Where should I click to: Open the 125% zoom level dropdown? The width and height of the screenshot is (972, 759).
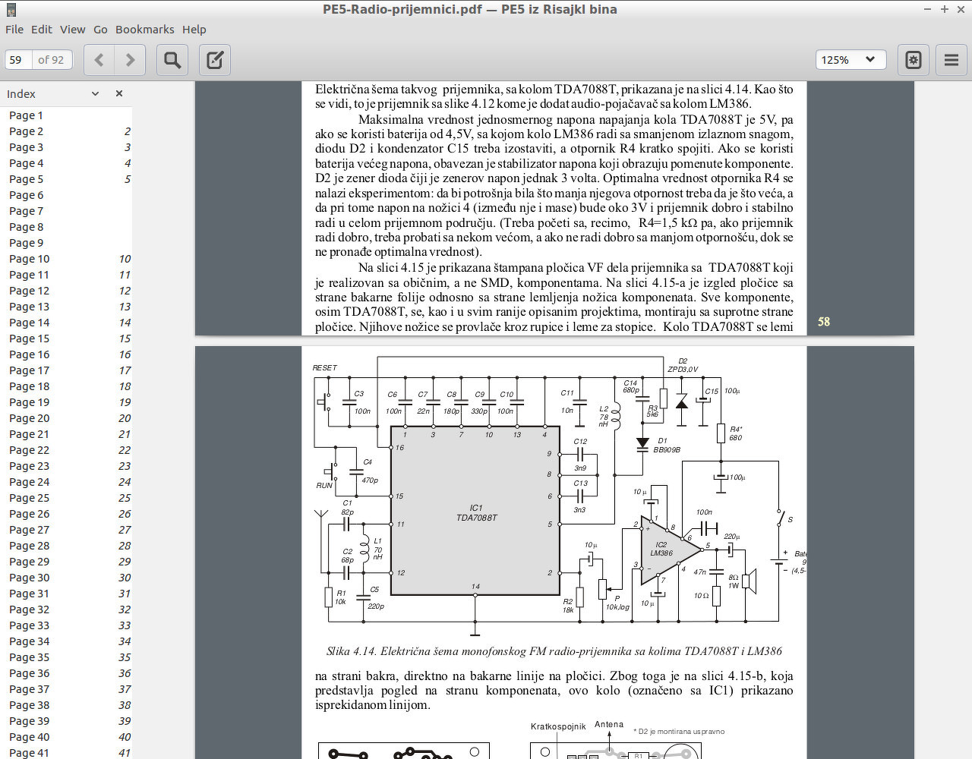(850, 60)
